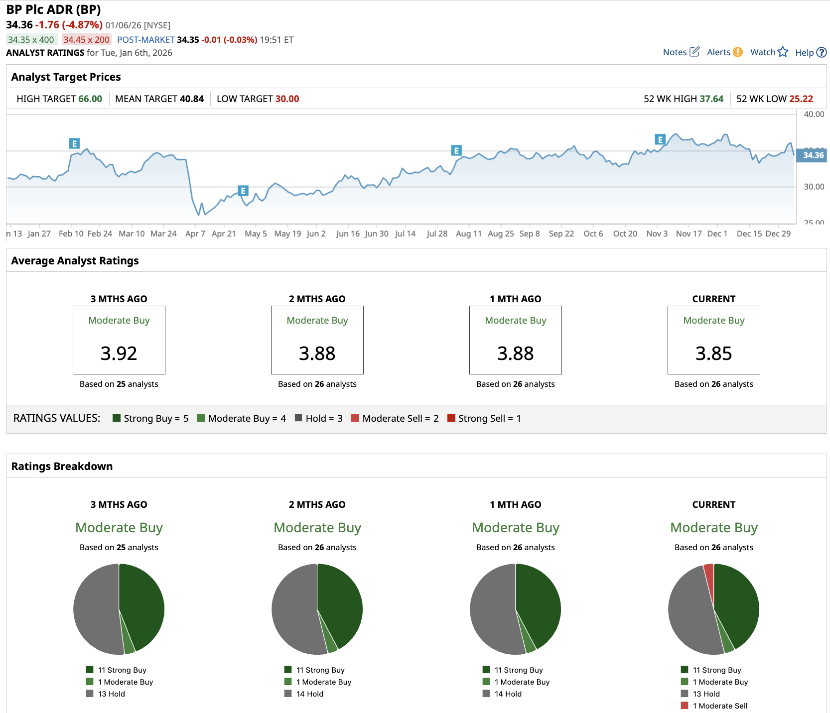Click the 34.36 current price chart label
Image resolution: width=830 pixels, height=713 pixels.
tap(812, 155)
